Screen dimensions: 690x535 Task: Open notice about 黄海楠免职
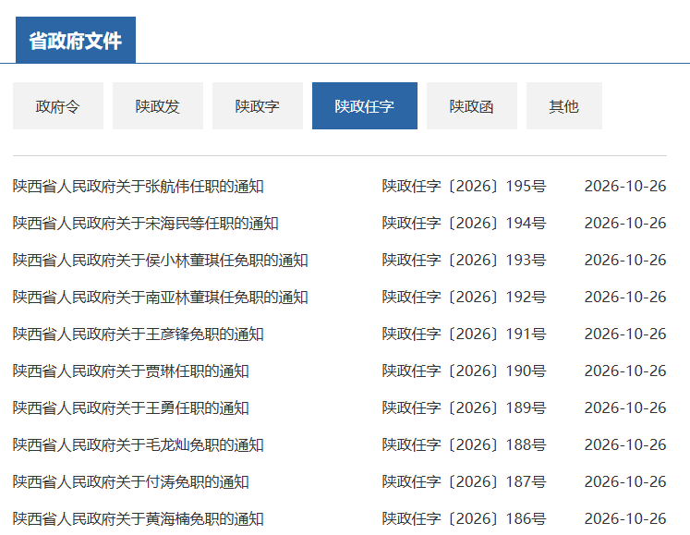tap(139, 519)
